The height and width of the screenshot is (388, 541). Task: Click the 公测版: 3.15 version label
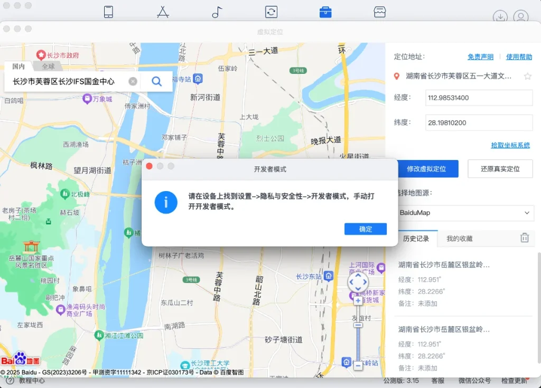click(x=402, y=381)
